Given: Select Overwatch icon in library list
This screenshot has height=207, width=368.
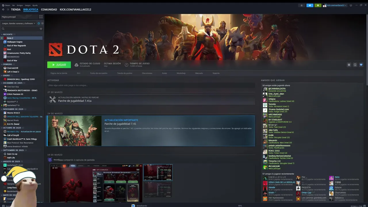Looking at the screenshot, I should click(x=5, y=68).
